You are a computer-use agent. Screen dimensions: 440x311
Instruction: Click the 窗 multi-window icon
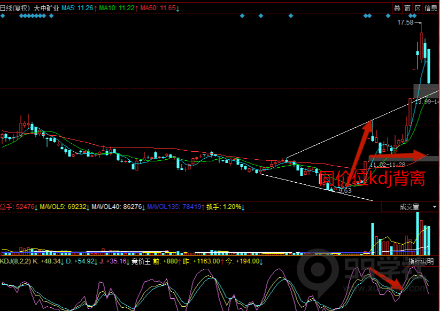click(x=407, y=8)
